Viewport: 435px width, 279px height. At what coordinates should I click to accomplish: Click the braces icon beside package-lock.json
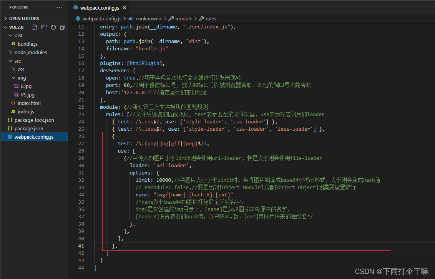click(x=10, y=120)
